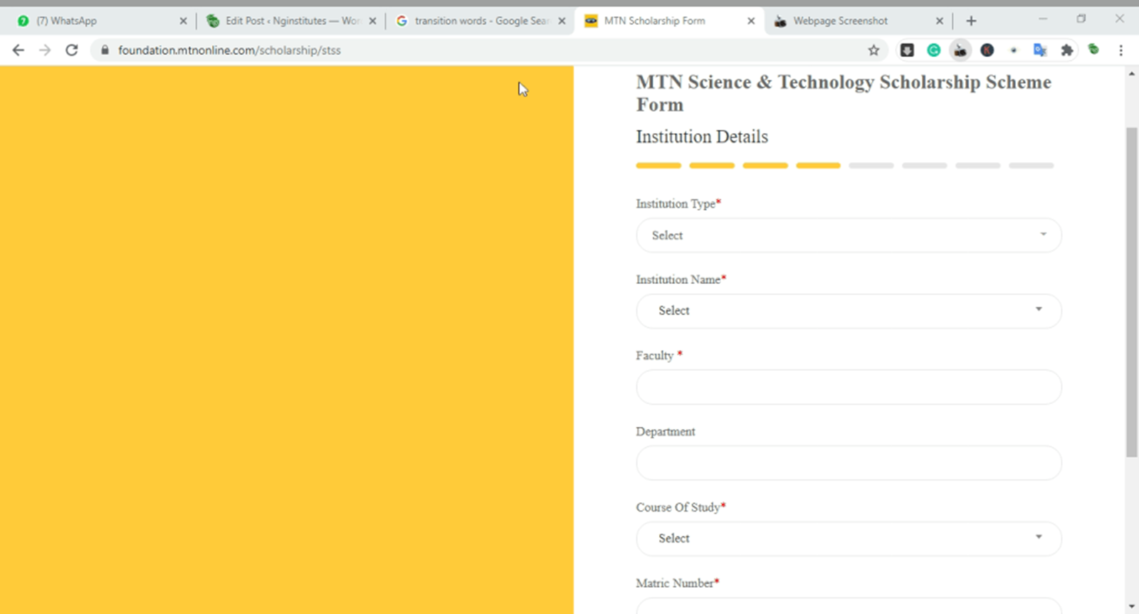Screen dimensions: 1139x614
Task: Open the Institution Name dropdown
Action: click(x=849, y=311)
